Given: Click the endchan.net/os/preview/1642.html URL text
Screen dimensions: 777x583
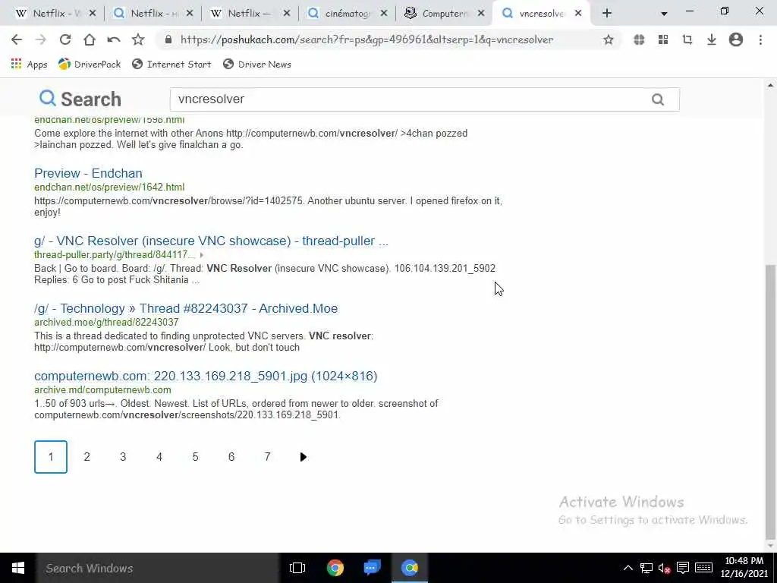Looking at the screenshot, I should click(x=109, y=187).
